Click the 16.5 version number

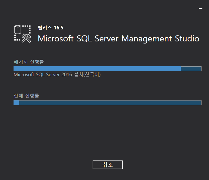pos(58,28)
